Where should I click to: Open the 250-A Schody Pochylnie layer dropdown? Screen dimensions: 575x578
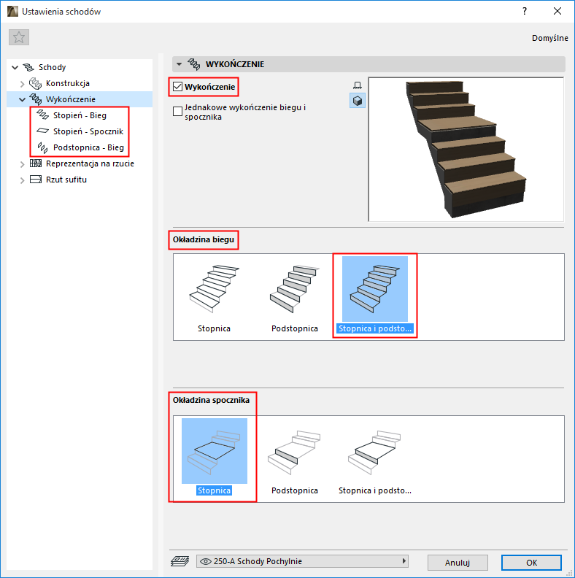pos(302,561)
